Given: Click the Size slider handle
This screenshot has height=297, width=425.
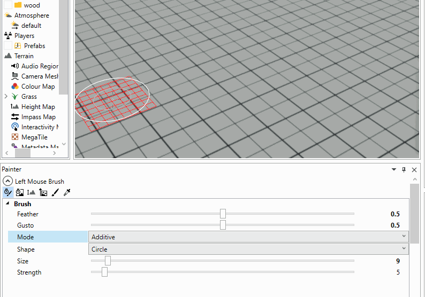Looking at the screenshot, I should click(108, 261).
